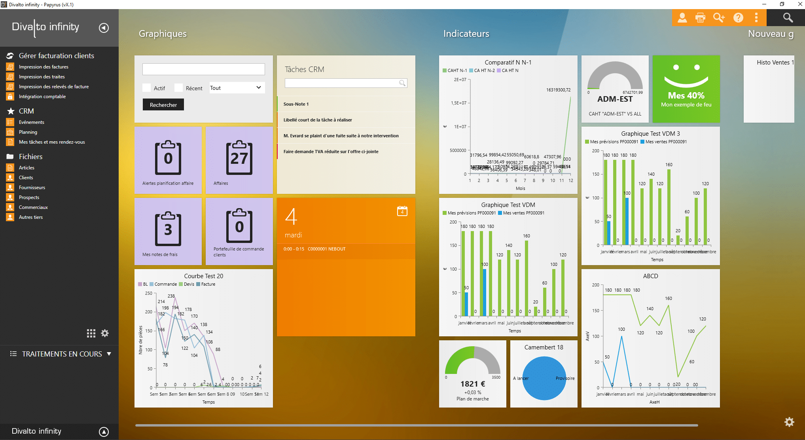Click calendar icon on orange agenda tile

(x=402, y=211)
